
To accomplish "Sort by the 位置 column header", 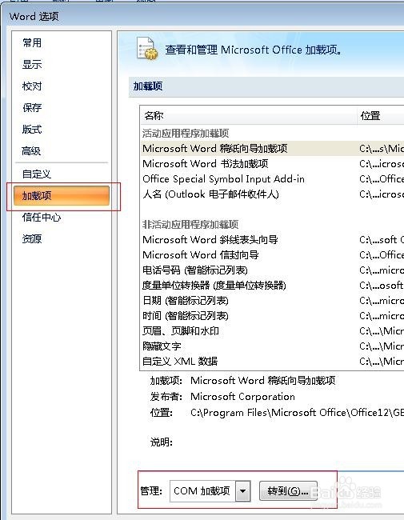I will 381,116.
